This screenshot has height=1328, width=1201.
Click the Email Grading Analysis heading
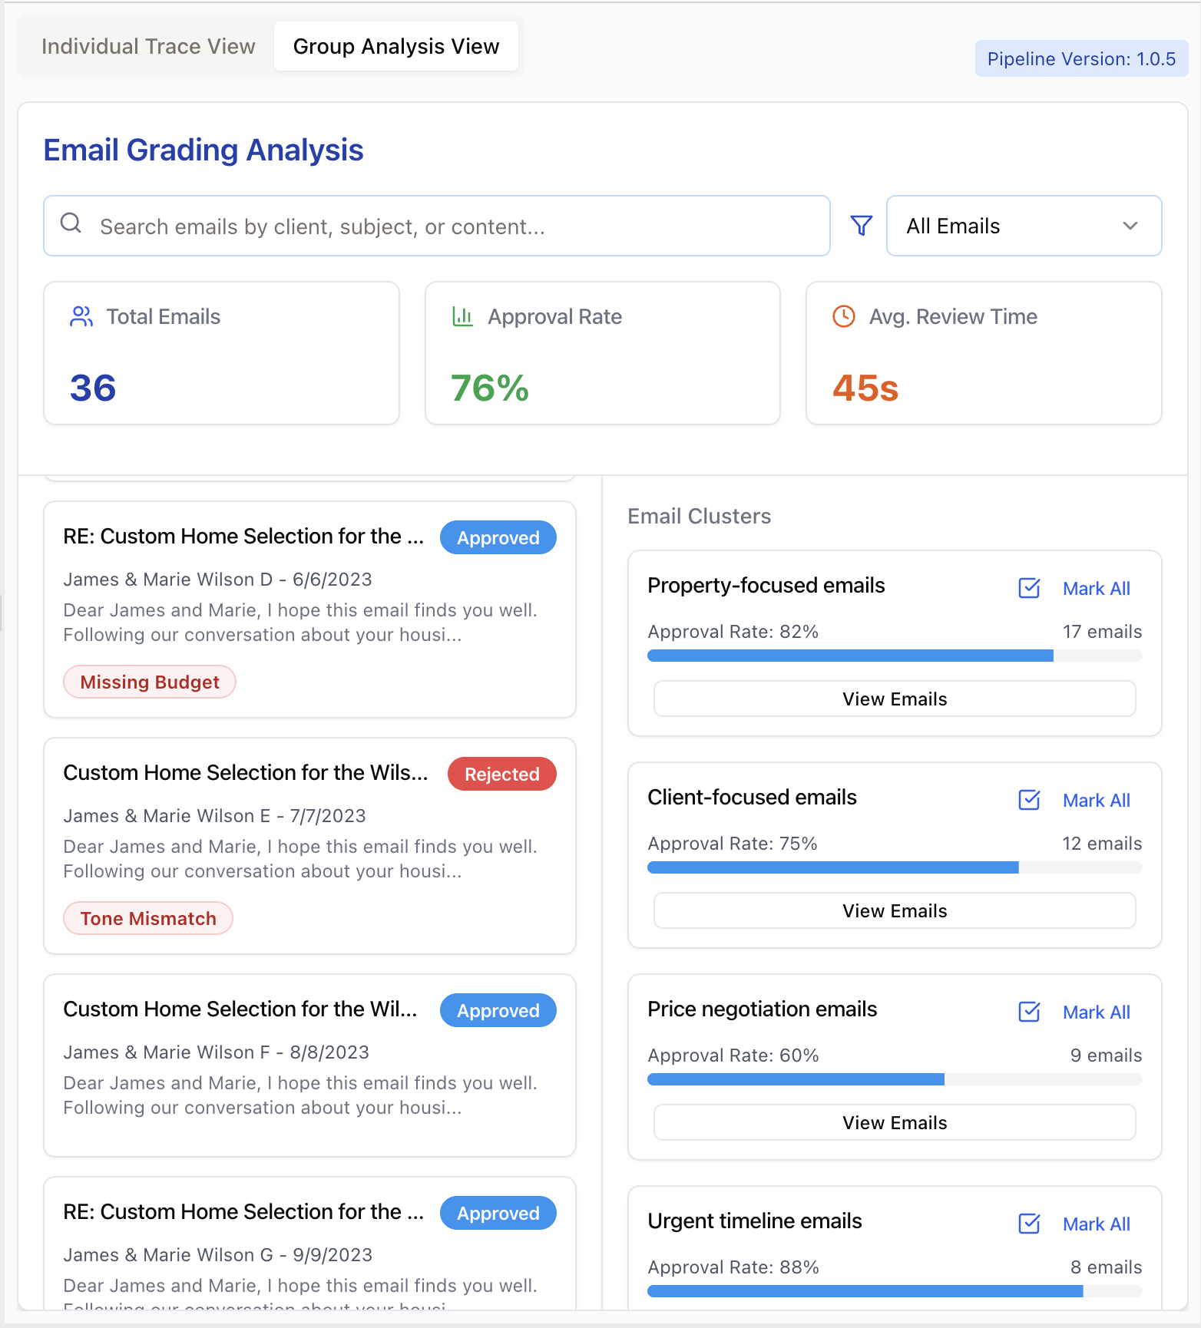point(203,150)
